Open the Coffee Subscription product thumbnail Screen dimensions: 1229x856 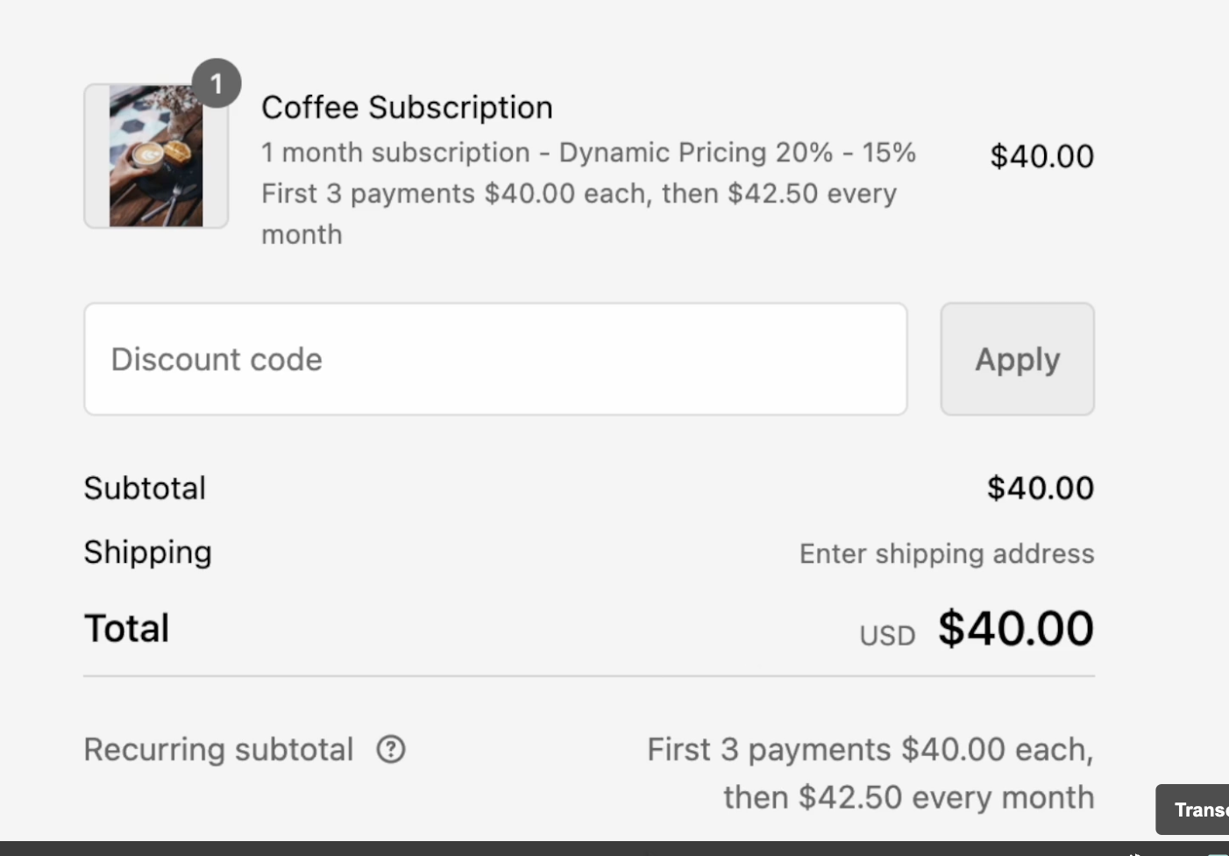point(155,155)
